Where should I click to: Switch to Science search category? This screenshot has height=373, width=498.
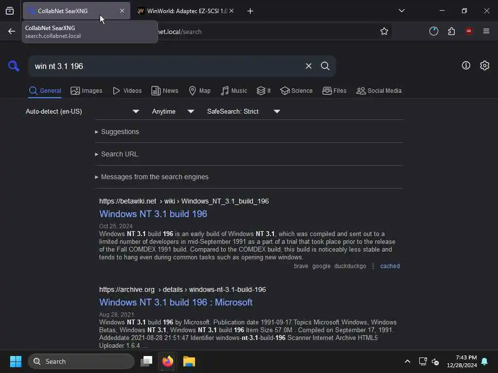pos(296,91)
